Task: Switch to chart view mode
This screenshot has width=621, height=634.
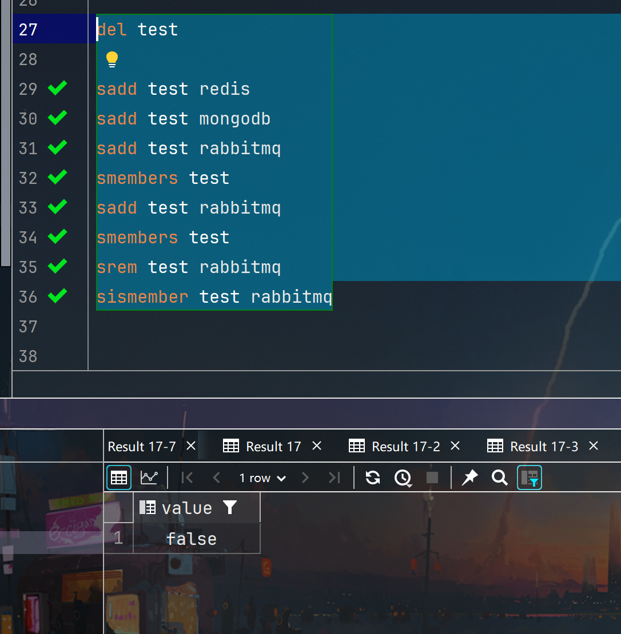Action: (149, 477)
